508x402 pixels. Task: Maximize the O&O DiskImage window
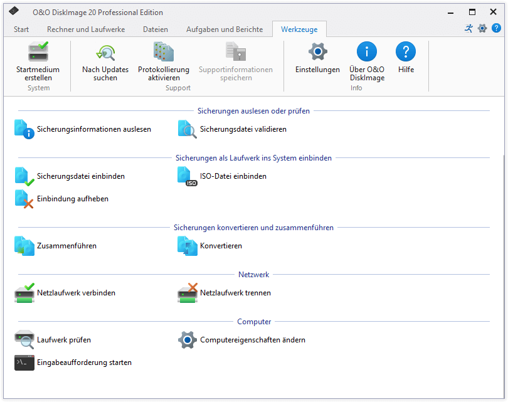[472, 13]
